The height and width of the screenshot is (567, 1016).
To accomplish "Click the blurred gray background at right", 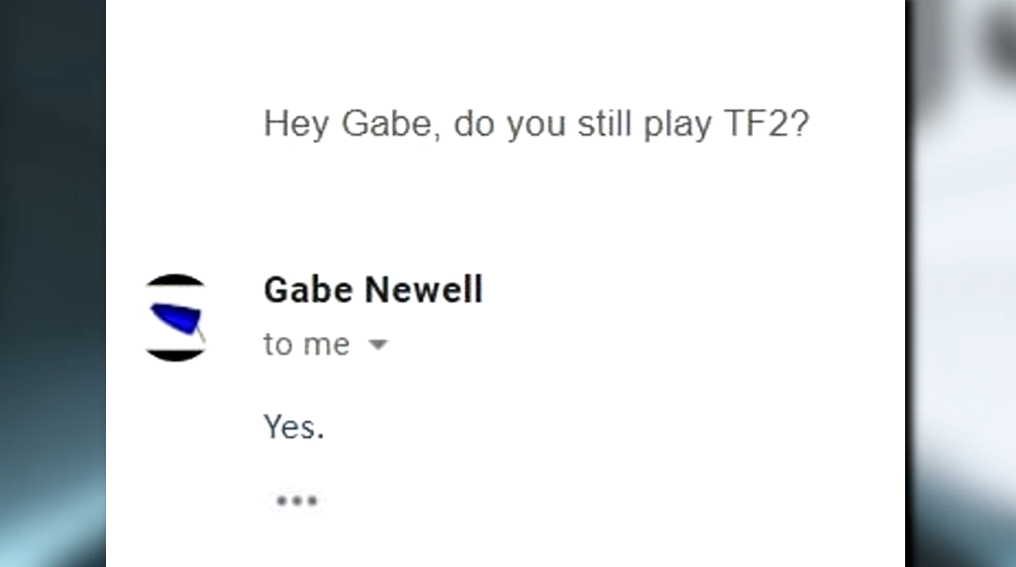I will pyautogui.click(x=961, y=283).
